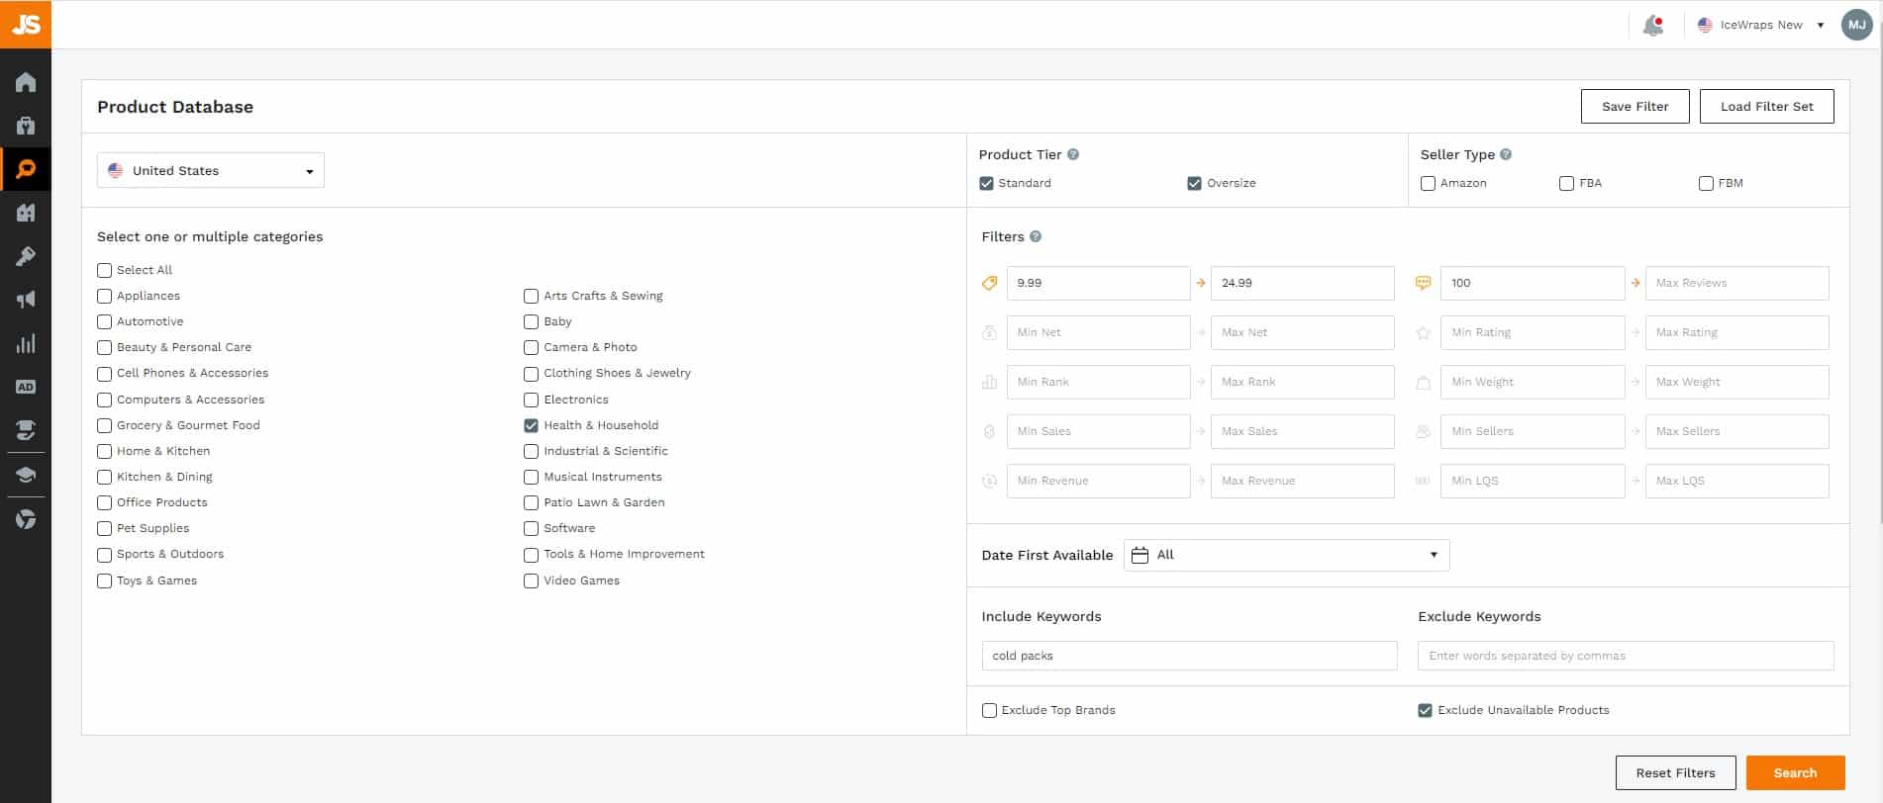Open the MJ user avatar menu
Viewport: 1883px width, 803px height.
pyautogui.click(x=1856, y=25)
